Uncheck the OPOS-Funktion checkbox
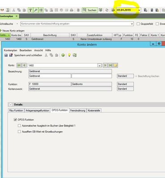Viewport: 165px width, 178px height. pyautogui.click(x=15, y=120)
